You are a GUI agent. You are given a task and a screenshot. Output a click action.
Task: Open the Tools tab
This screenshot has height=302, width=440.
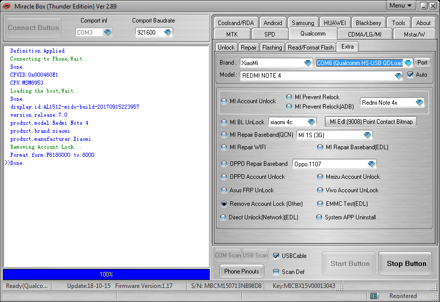tap(398, 23)
